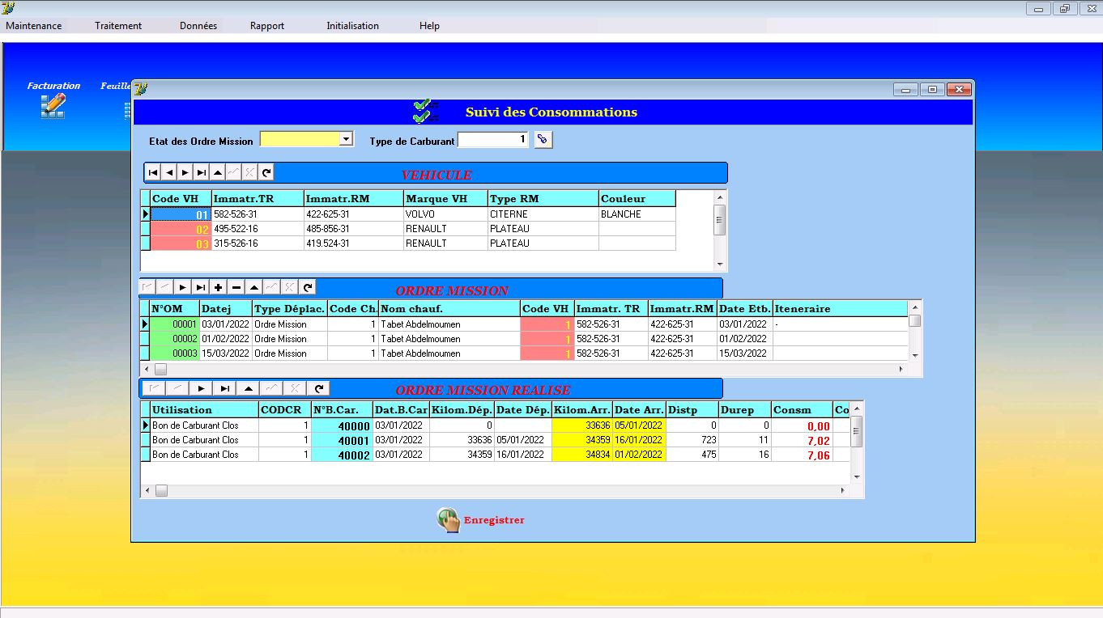1103x618 pixels.
Task: Open the Traitement menu
Action: click(x=118, y=26)
